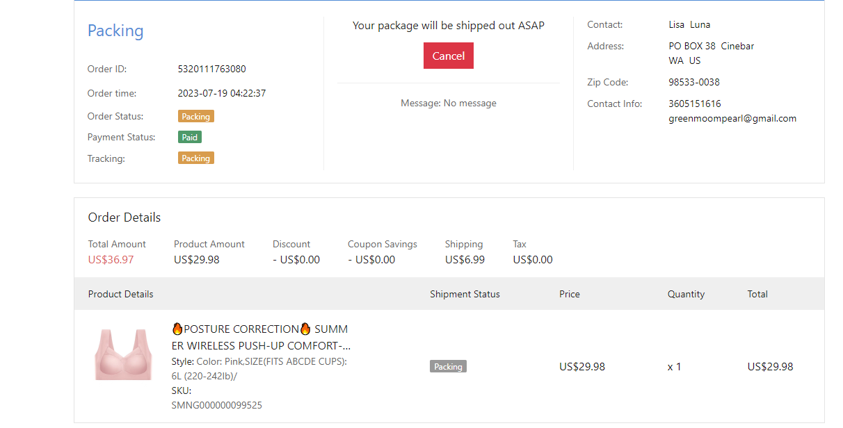Click the red Cancel button

(448, 56)
